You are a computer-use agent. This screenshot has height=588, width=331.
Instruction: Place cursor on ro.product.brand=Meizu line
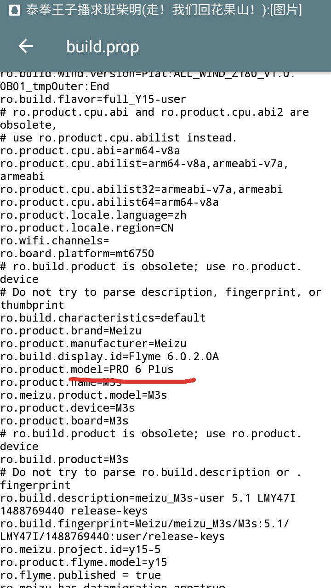tap(71, 331)
